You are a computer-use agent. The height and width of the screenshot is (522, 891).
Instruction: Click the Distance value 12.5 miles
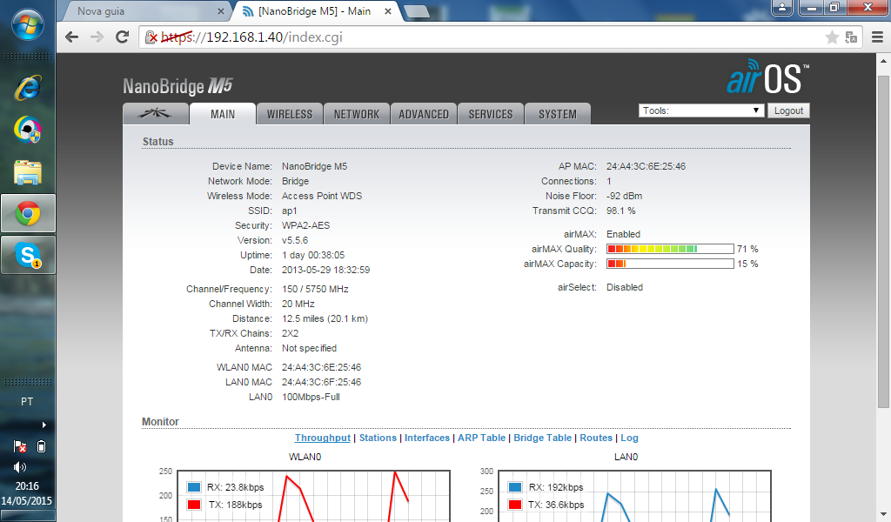pyautogui.click(x=325, y=318)
